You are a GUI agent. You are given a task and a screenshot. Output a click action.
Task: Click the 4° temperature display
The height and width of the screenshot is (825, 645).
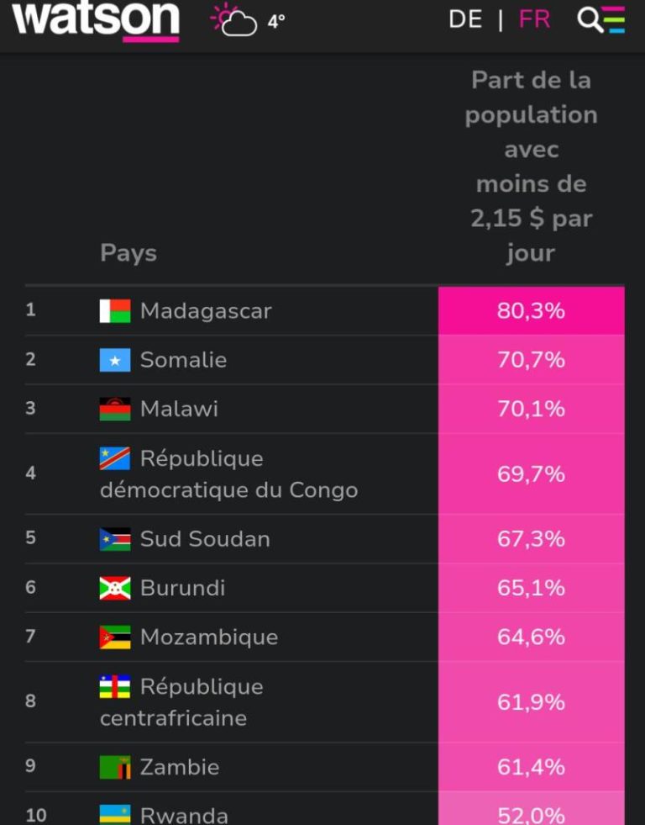coord(276,22)
